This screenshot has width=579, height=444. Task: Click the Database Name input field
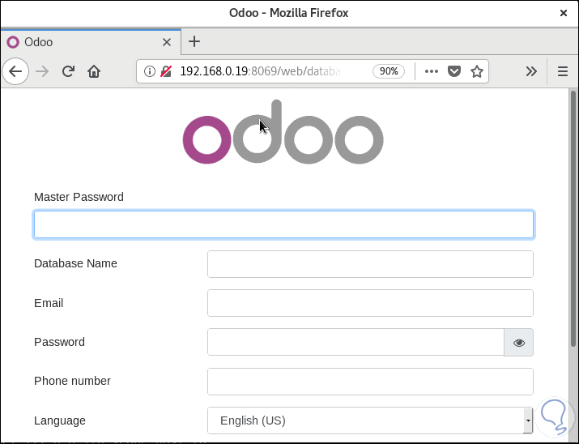click(370, 264)
